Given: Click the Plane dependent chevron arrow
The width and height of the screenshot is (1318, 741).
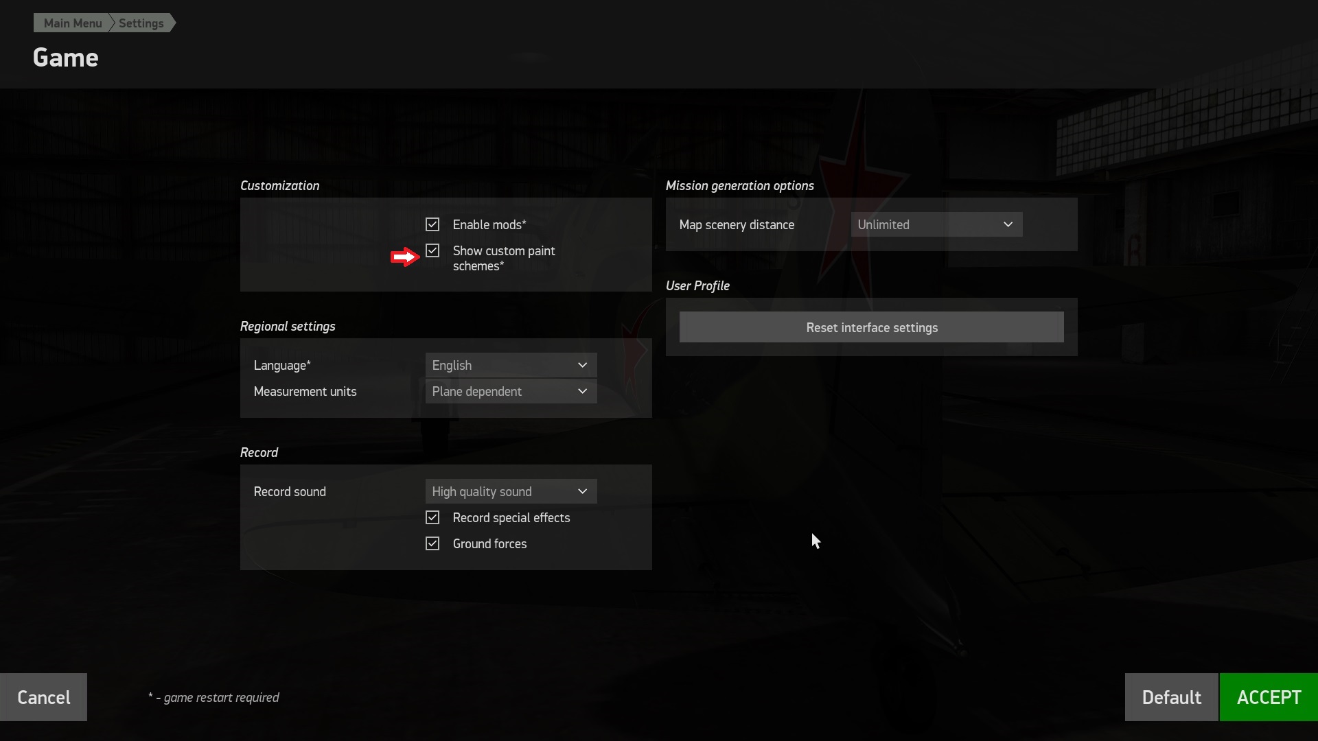Looking at the screenshot, I should [x=582, y=391].
